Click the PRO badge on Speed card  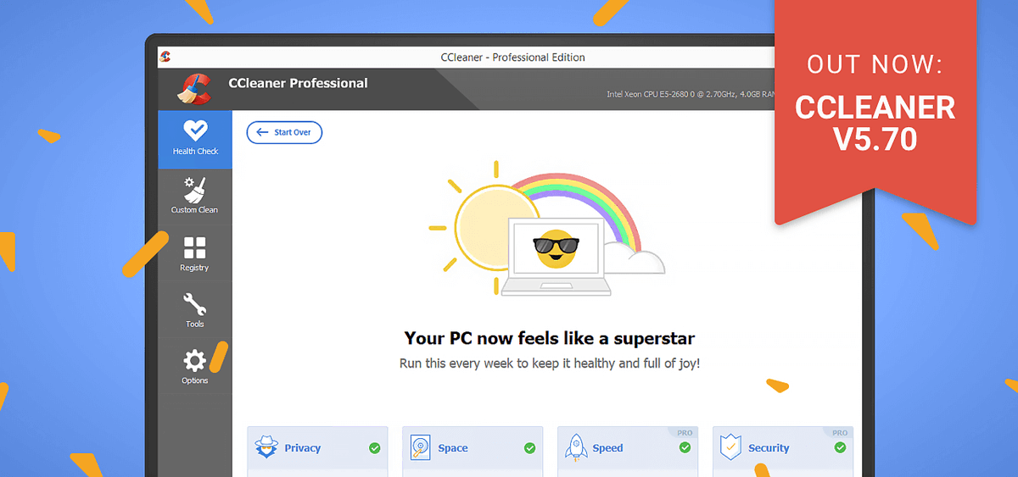(x=685, y=433)
